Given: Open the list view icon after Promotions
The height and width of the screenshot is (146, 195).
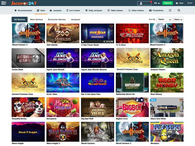Looking at the screenshot, I should 170,10.
